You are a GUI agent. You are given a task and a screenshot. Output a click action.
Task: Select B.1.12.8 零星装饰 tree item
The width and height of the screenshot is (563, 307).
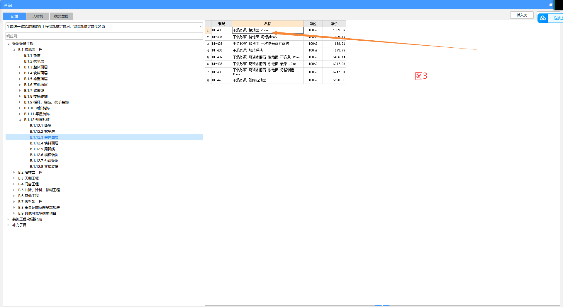[x=44, y=167]
